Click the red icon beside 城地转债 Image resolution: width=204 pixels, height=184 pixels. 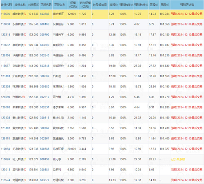click(x=25, y=14)
